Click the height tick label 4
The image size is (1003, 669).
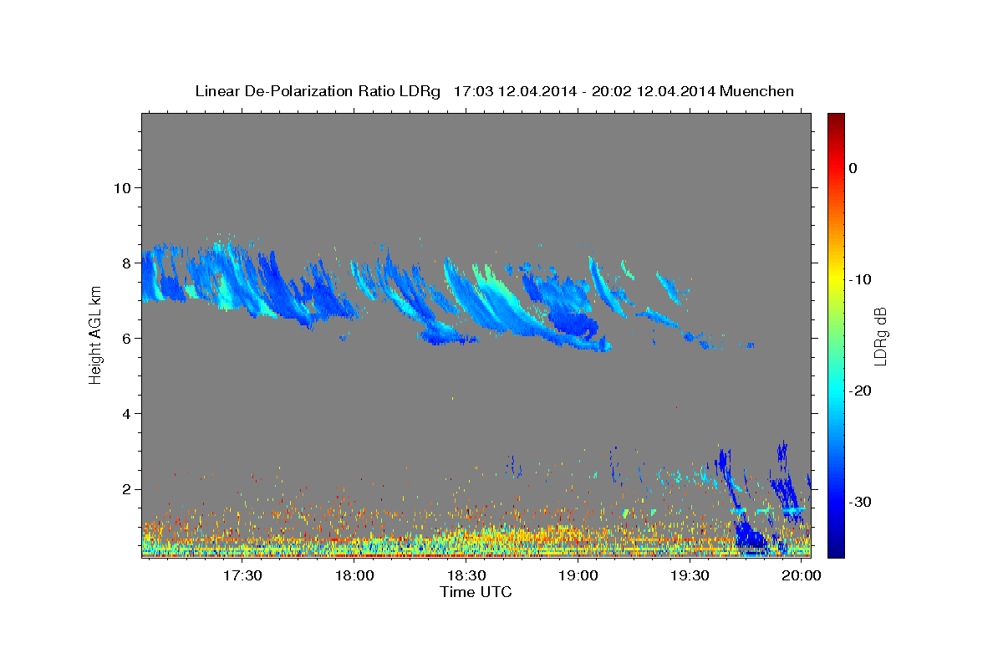[x=127, y=414]
